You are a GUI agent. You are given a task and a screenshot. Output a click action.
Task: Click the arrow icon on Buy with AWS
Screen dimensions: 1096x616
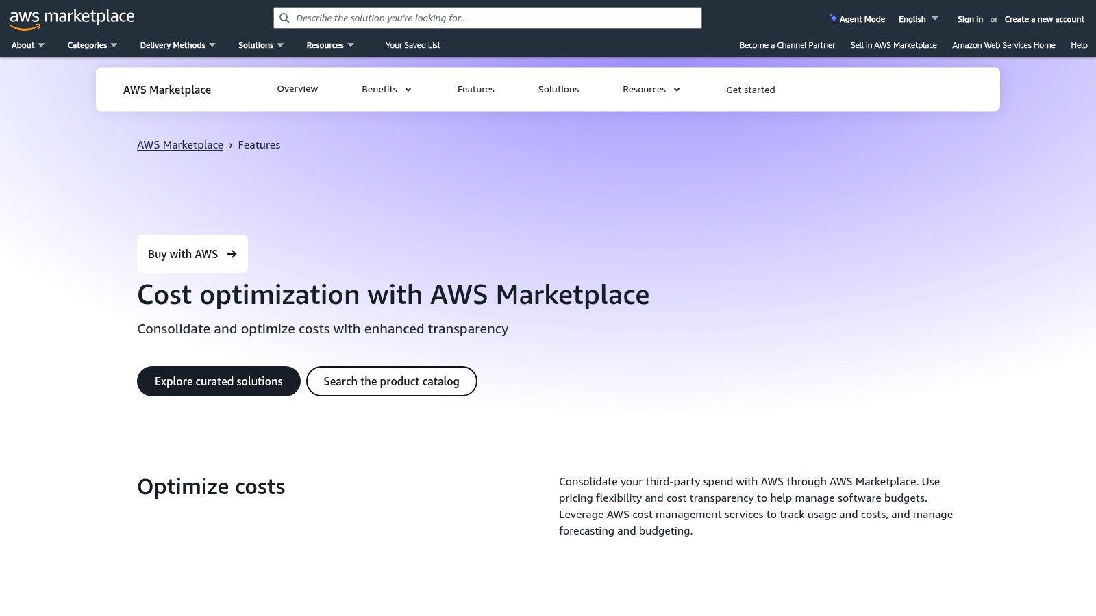click(x=233, y=253)
